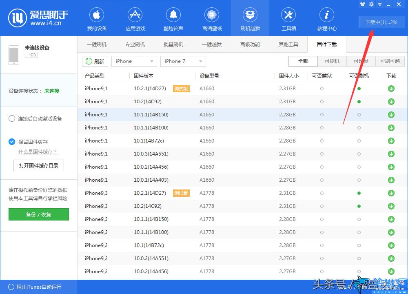This screenshot has width=408, height=294.
Task: Click the orange 测试版 badge on iPhone9,1 row
Action: [181, 89]
